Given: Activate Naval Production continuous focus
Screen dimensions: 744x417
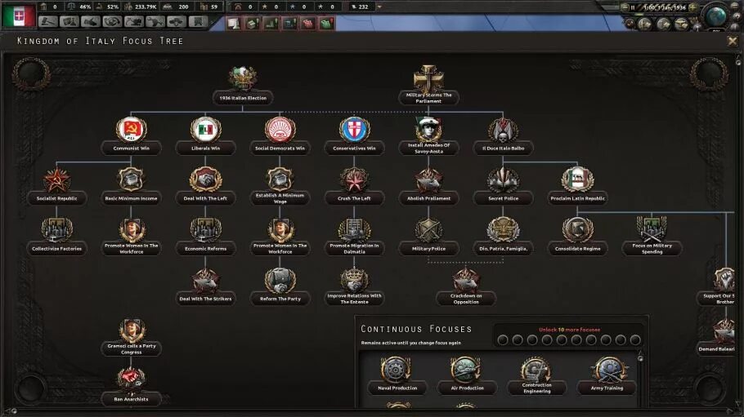Looking at the screenshot, I should 397,375.
